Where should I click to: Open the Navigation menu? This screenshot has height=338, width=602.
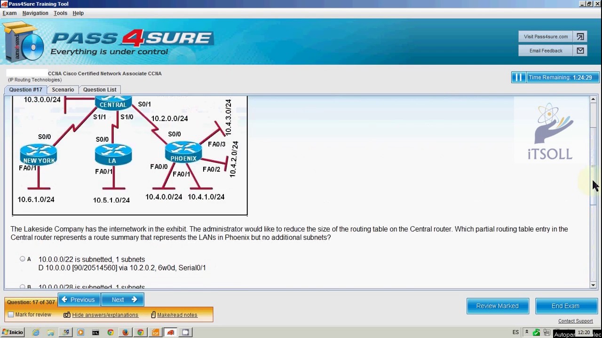pyautogui.click(x=35, y=13)
